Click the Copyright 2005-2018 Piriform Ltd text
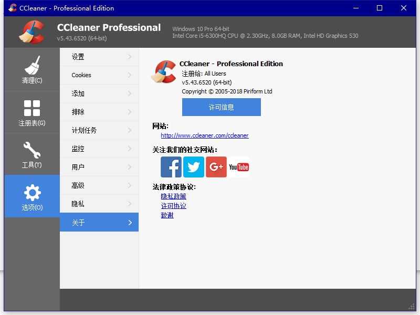This screenshot has width=420, height=315. coord(227,91)
